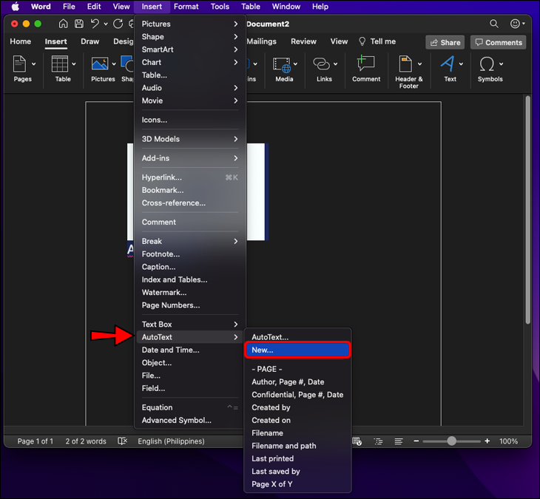The width and height of the screenshot is (540, 499).
Task: Click the Tell me search field
Action: [x=377, y=41]
